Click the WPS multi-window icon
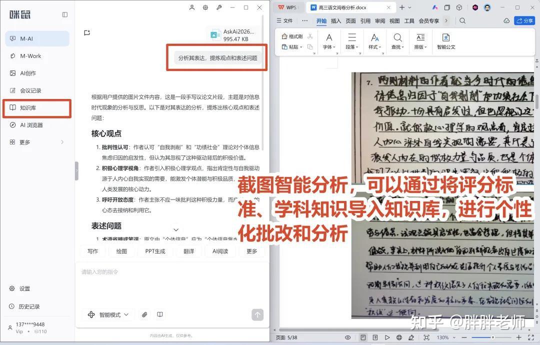 tap(447, 7)
